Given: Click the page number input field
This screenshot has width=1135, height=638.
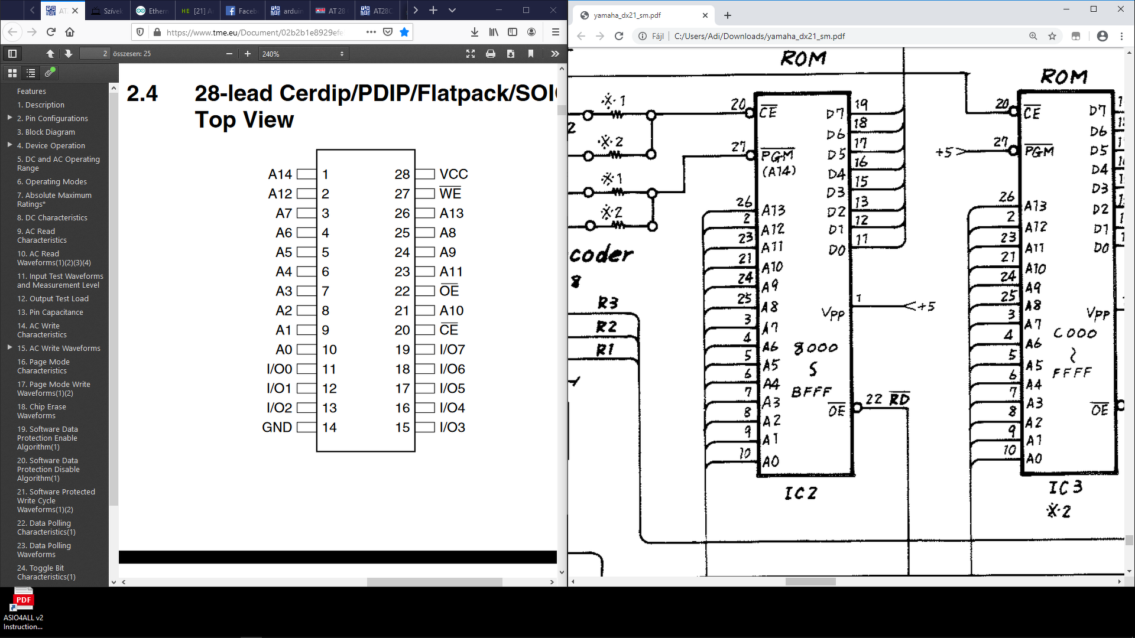Looking at the screenshot, I should [x=95, y=54].
